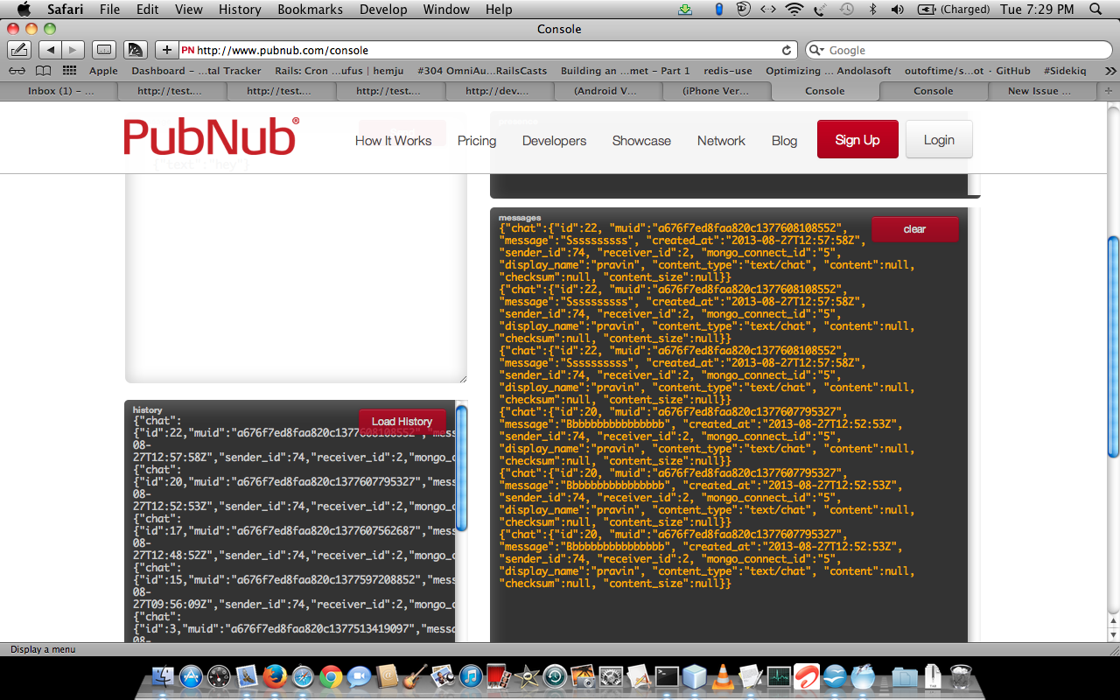
Task: Open GarageBand guitar icon in Dock
Action: [415, 676]
